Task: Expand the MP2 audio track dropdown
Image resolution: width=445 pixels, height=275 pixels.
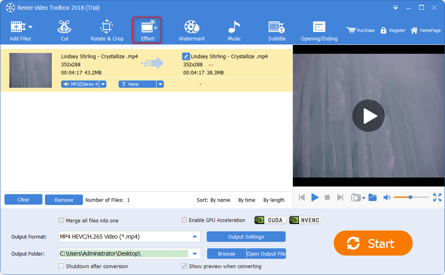Action: 103,84
